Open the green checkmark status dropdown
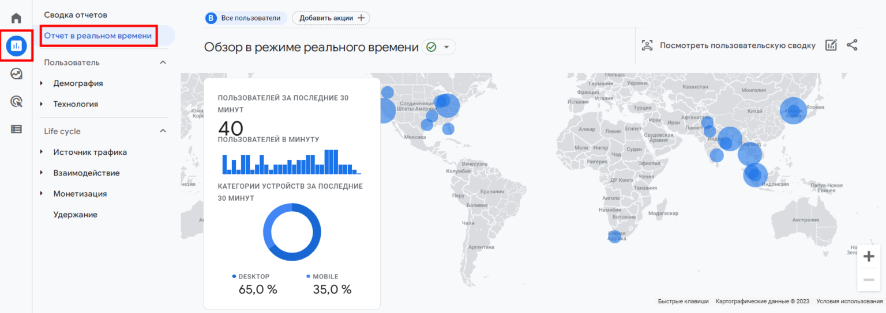The image size is (886, 313). pyautogui.click(x=438, y=47)
